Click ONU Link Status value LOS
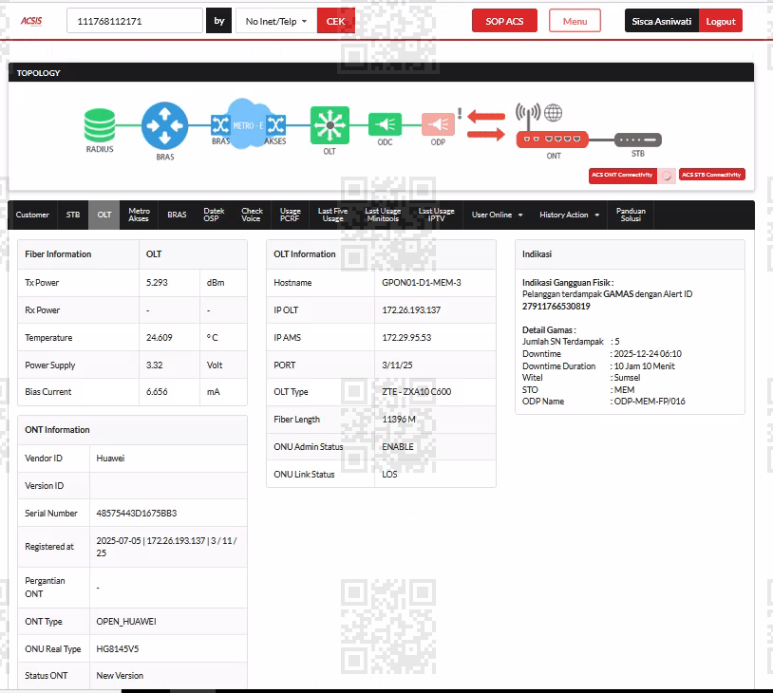The image size is (773, 693). (x=389, y=474)
